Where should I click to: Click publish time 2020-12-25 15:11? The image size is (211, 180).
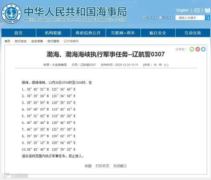click(x=119, y=65)
